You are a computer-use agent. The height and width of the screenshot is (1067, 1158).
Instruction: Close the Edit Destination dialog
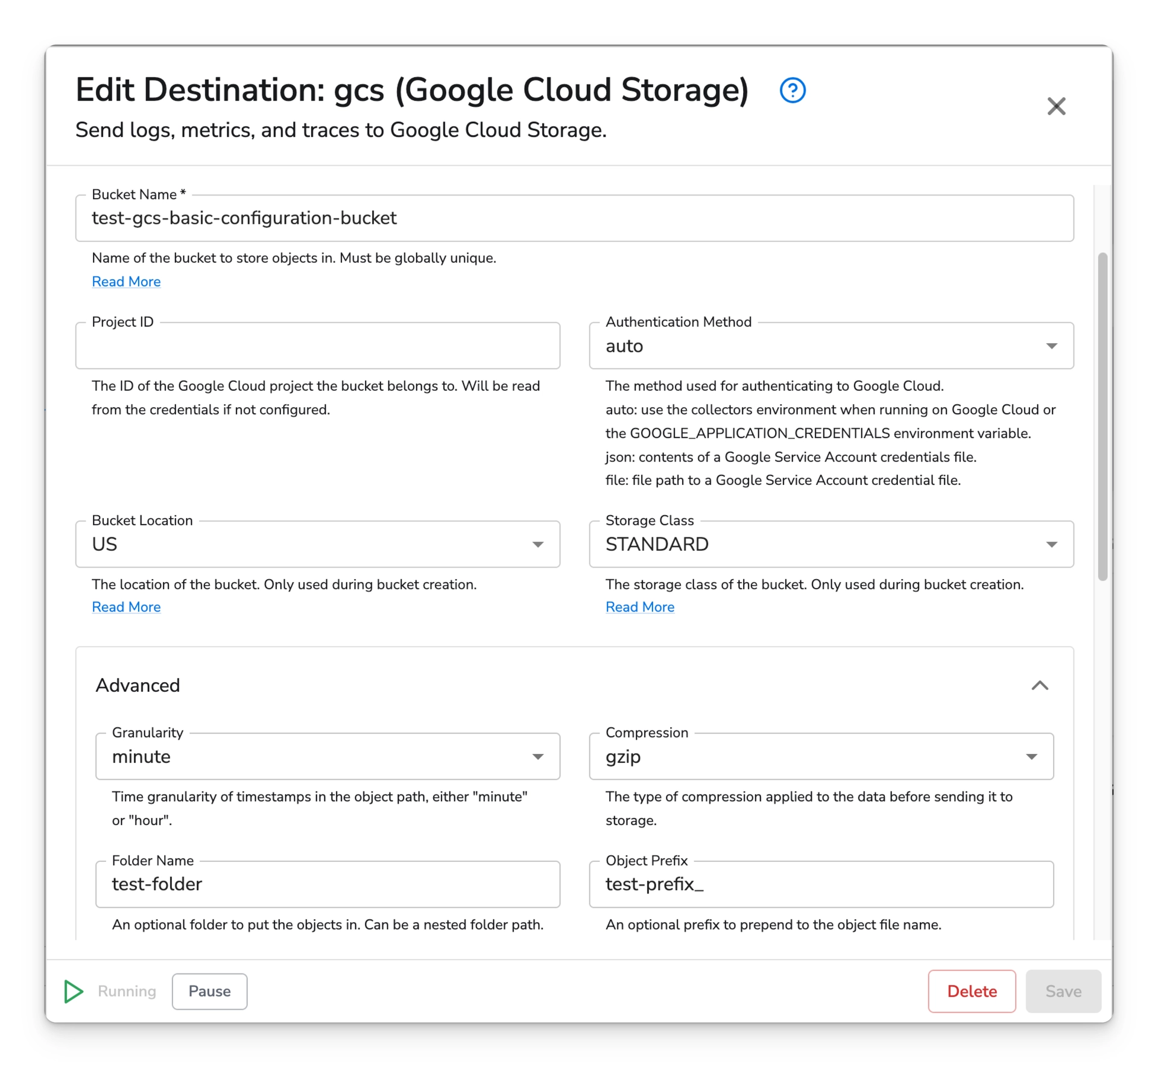point(1056,106)
